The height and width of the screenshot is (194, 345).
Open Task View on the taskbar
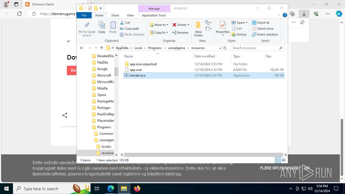coord(97,189)
